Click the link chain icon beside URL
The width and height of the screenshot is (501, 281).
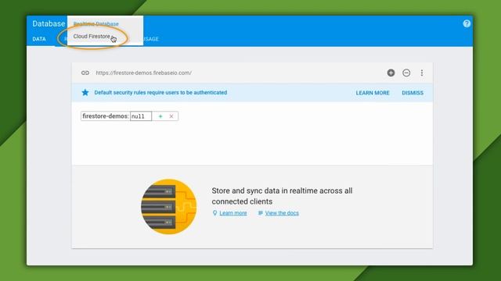[x=85, y=73]
